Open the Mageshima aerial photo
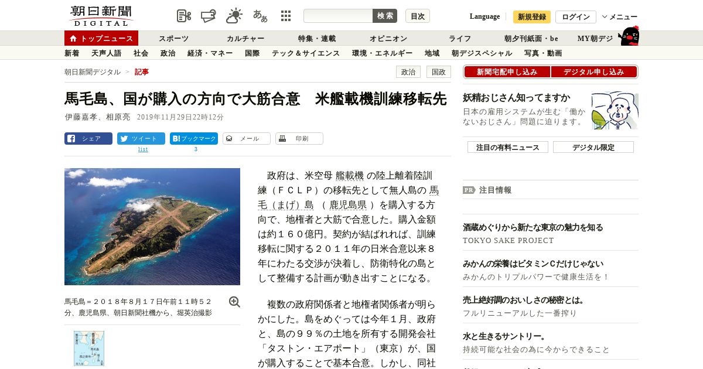This screenshot has width=703, height=369. click(152, 227)
